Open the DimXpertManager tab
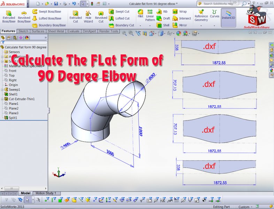Viewport: 274px width, 209px height. [x=21, y=38]
